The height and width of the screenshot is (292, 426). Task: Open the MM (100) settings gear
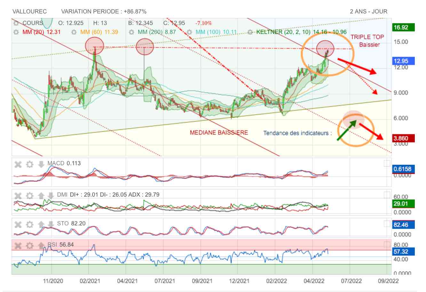[189, 32]
